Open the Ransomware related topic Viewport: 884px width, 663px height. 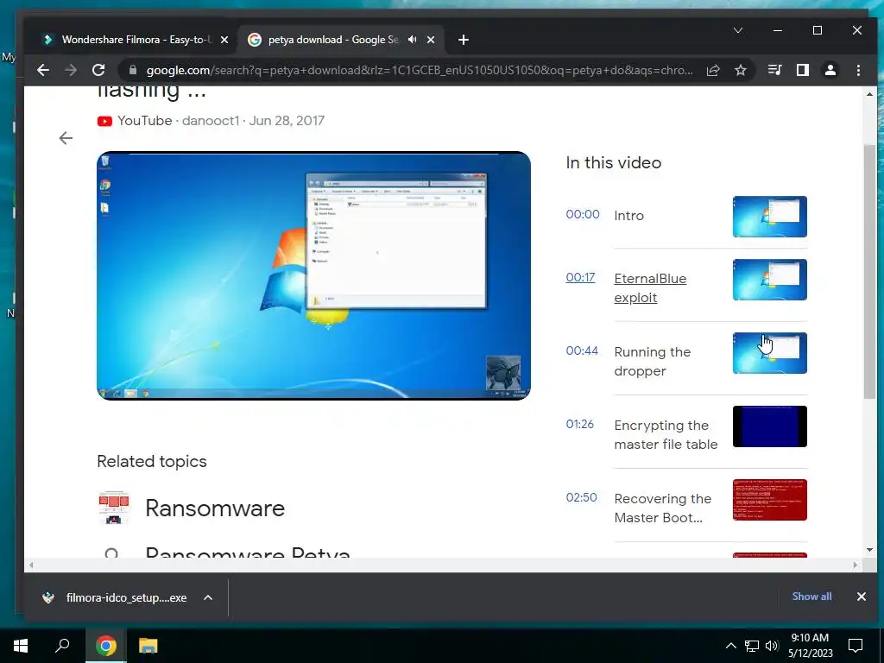click(x=215, y=508)
